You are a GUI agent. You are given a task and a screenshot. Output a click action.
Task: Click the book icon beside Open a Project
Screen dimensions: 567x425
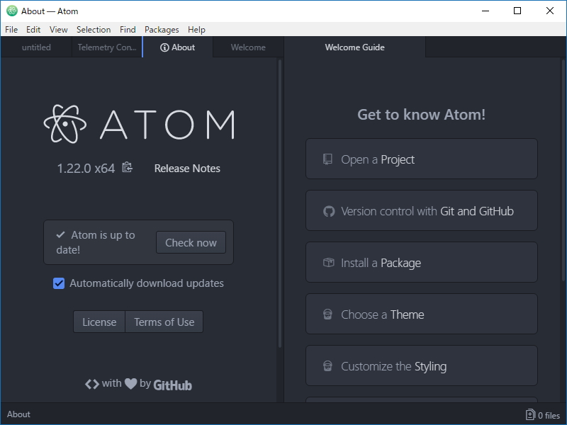(x=327, y=159)
